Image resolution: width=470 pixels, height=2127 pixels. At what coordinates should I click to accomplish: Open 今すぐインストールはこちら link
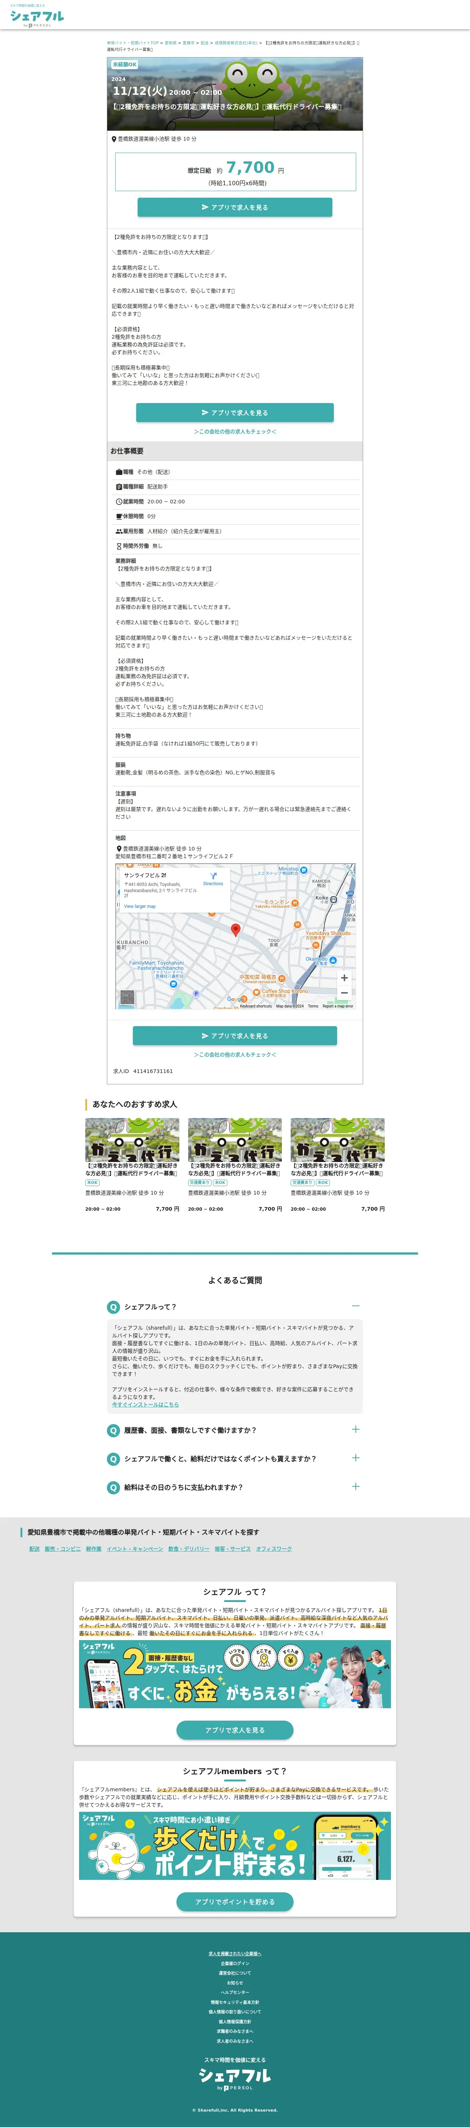click(145, 1404)
